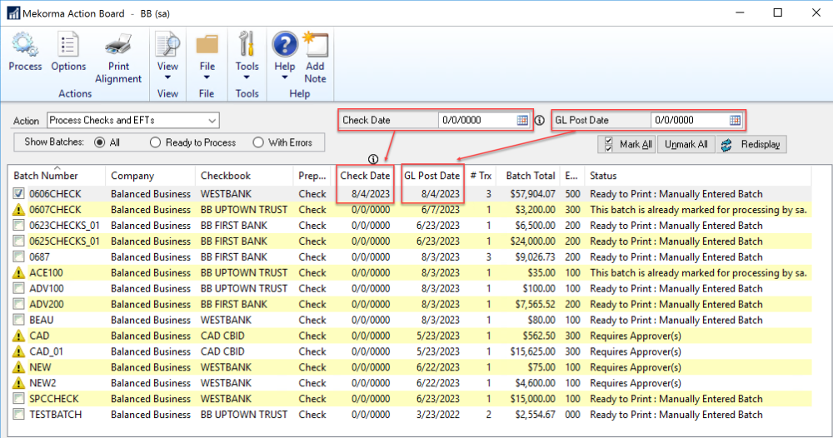This screenshot has width=833, height=438.
Task: Select the Ready to Process radio button
Action: pos(155,142)
